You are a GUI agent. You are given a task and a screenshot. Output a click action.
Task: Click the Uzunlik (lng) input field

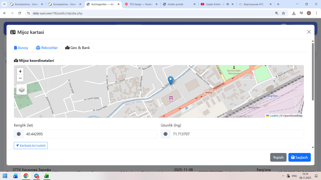(x=237, y=134)
